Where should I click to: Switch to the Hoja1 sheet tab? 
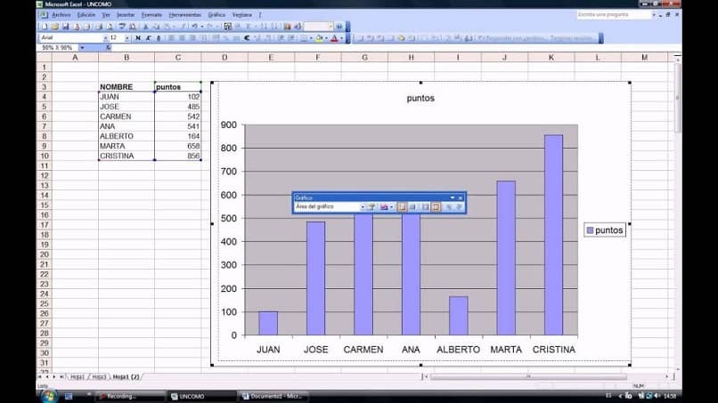click(x=78, y=377)
